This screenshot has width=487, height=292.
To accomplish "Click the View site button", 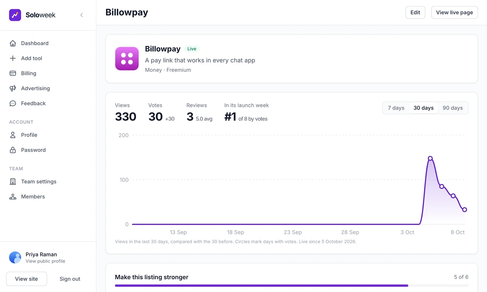I will click(26, 279).
